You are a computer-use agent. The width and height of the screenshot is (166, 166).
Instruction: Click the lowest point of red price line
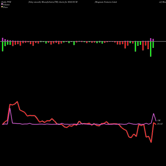[x=151, y=142]
